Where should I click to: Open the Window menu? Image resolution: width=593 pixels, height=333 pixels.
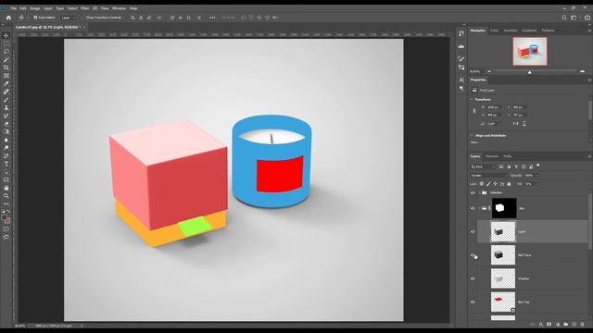tap(119, 8)
